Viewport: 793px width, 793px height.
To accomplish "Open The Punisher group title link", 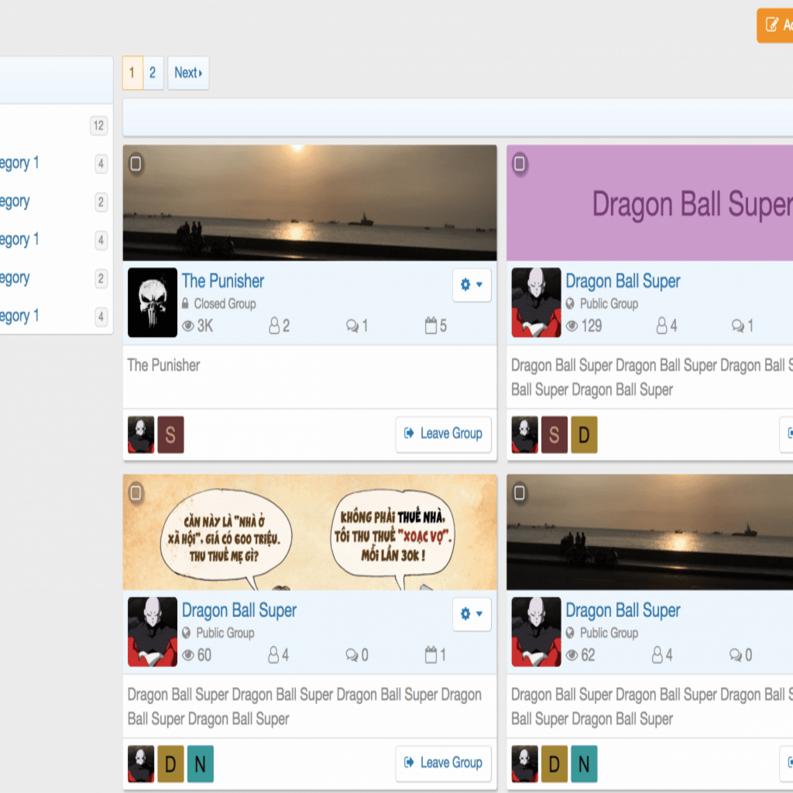I will 223,281.
